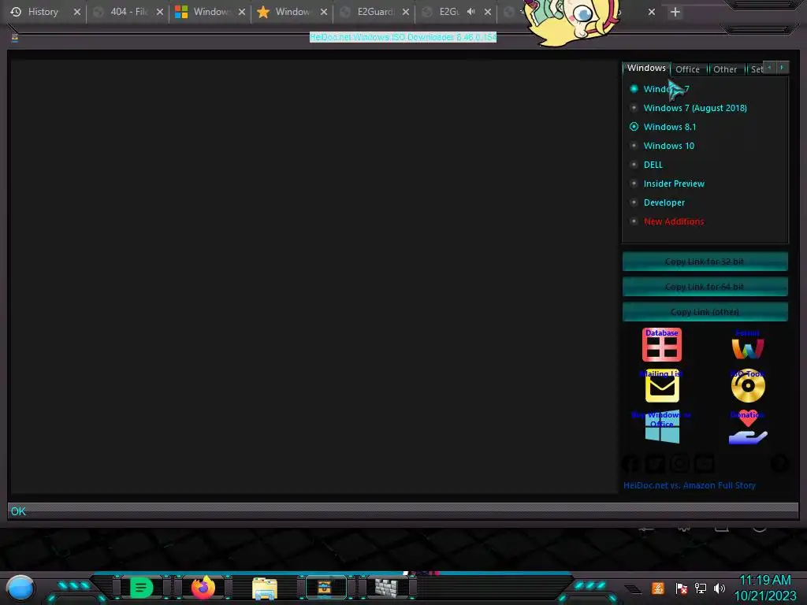Open the dim YouTube social icon

pos(704,463)
